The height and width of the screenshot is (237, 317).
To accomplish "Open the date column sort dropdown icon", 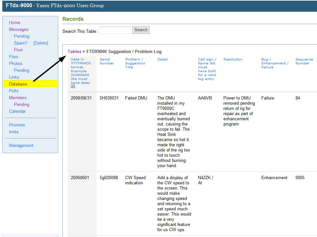I will pyautogui.click(x=73, y=86).
